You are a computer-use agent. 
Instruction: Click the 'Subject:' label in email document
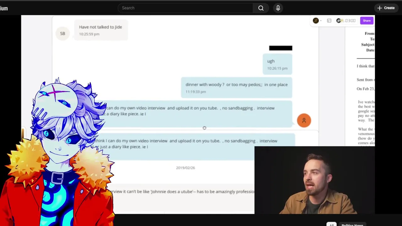pyautogui.click(x=368, y=45)
